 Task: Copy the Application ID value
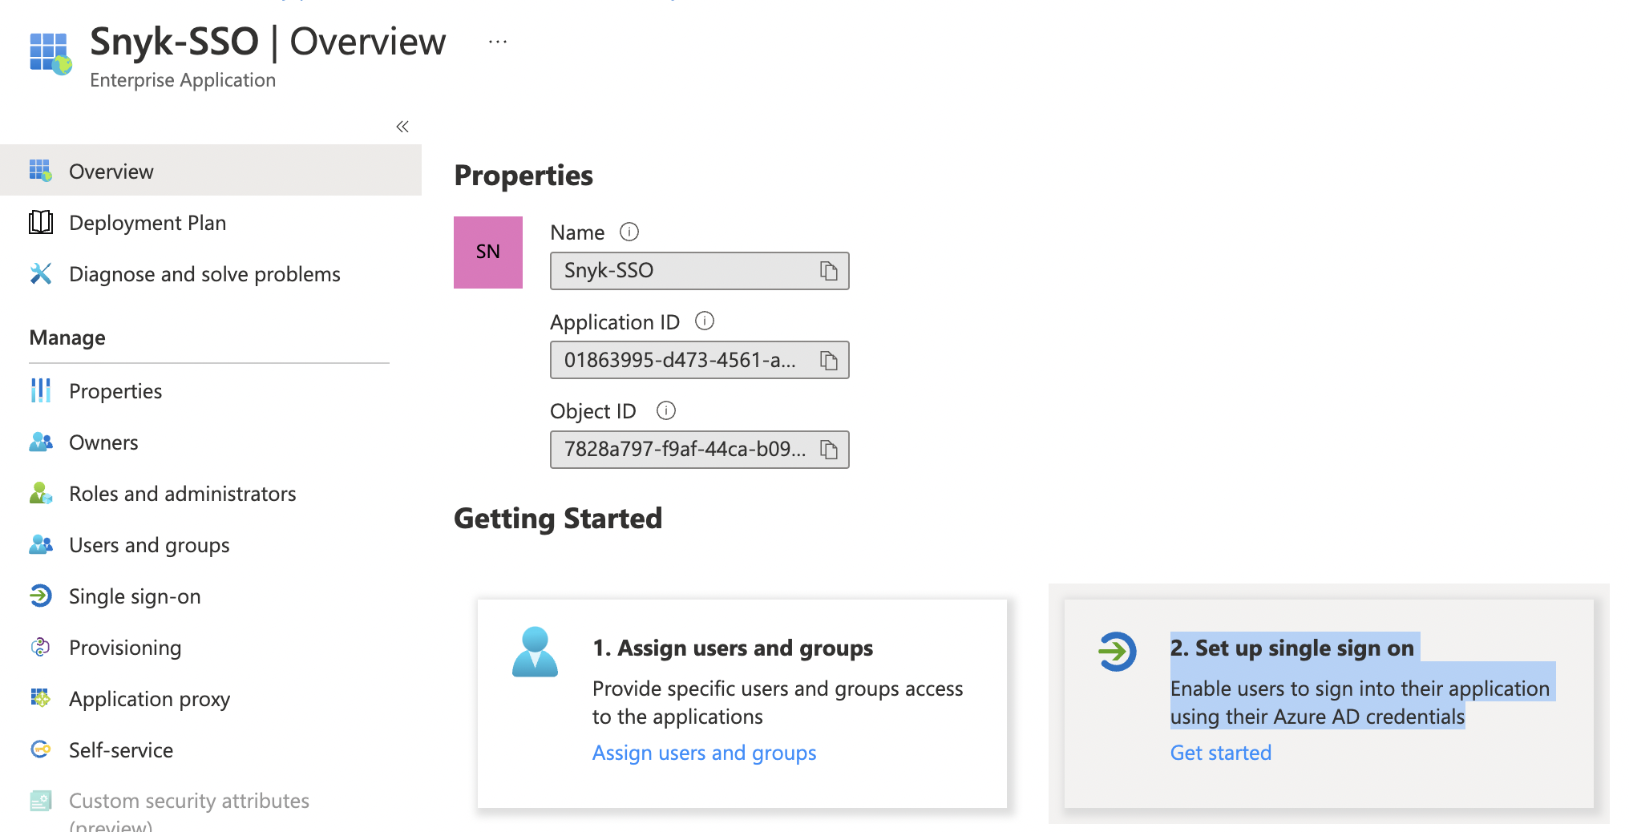pyautogui.click(x=830, y=360)
